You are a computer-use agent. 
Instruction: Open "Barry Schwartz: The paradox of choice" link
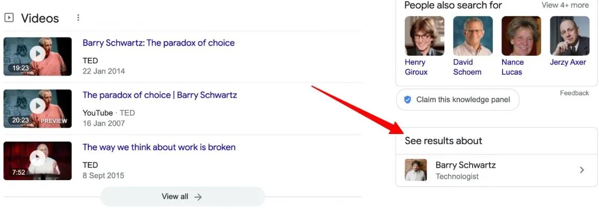click(158, 43)
